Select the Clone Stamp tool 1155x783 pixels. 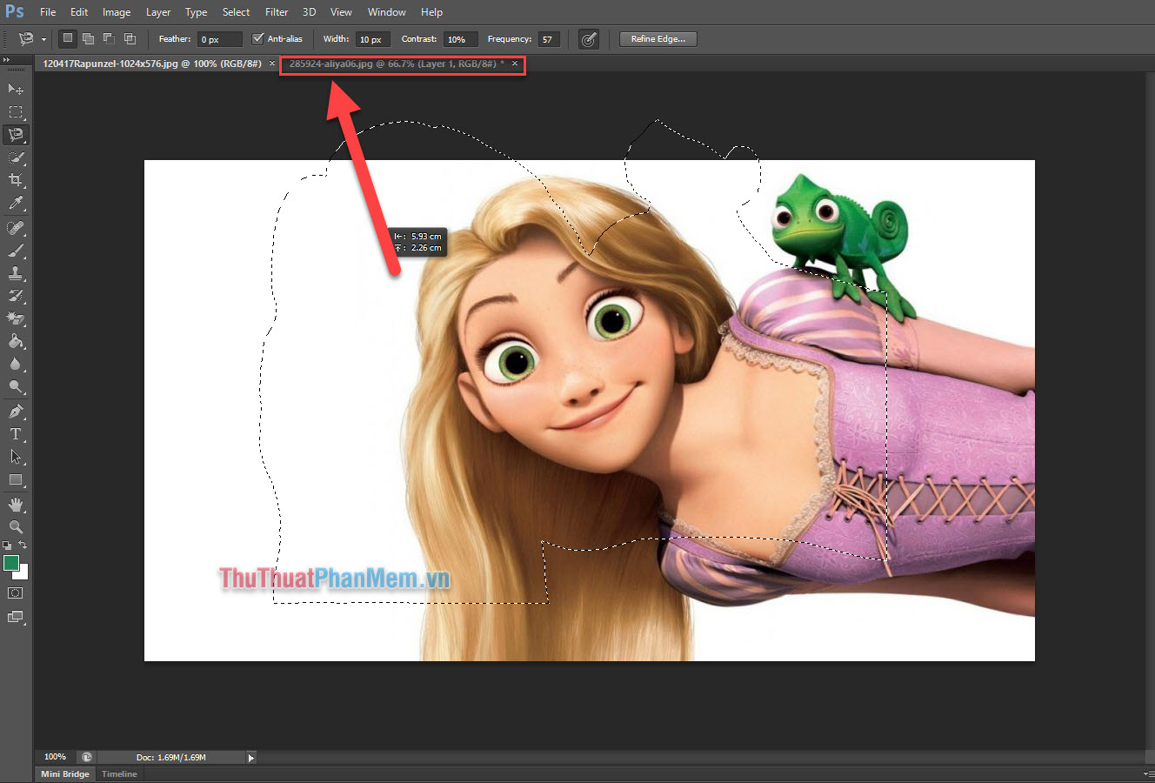16,273
